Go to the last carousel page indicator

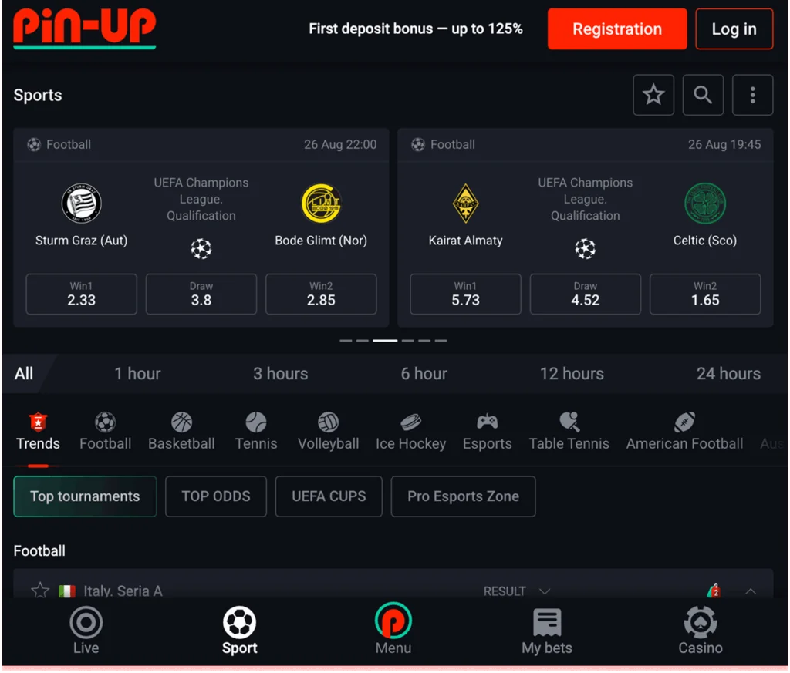441,341
